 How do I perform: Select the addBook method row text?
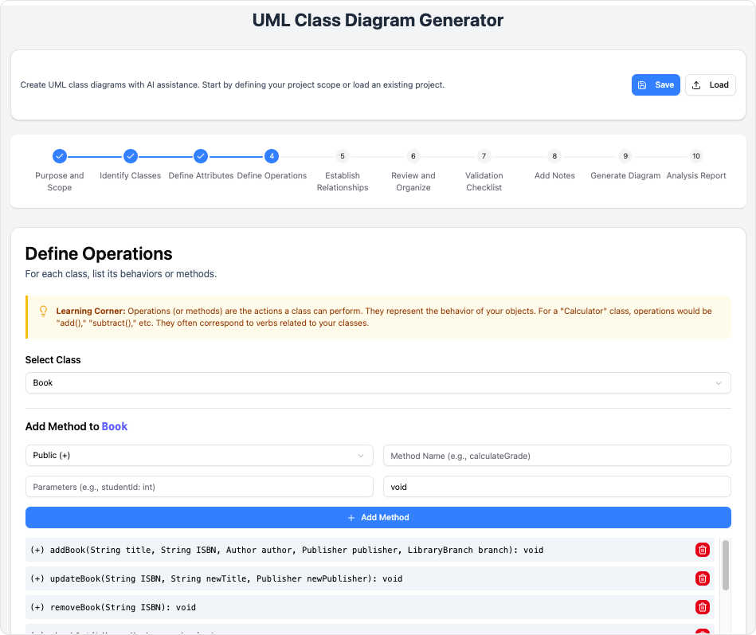click(x=287, y=550)
